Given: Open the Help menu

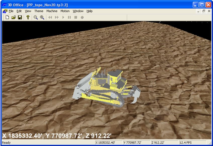Looking at the screenshot, I should point(89,11).
